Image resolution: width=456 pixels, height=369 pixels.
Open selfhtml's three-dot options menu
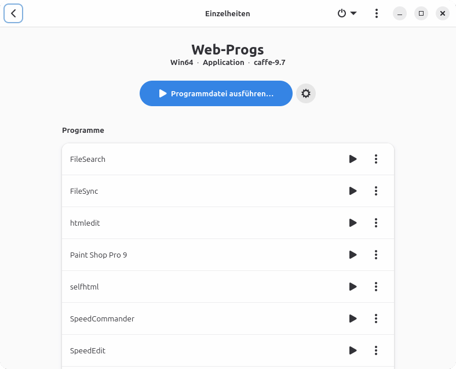[x=376, y=287]
